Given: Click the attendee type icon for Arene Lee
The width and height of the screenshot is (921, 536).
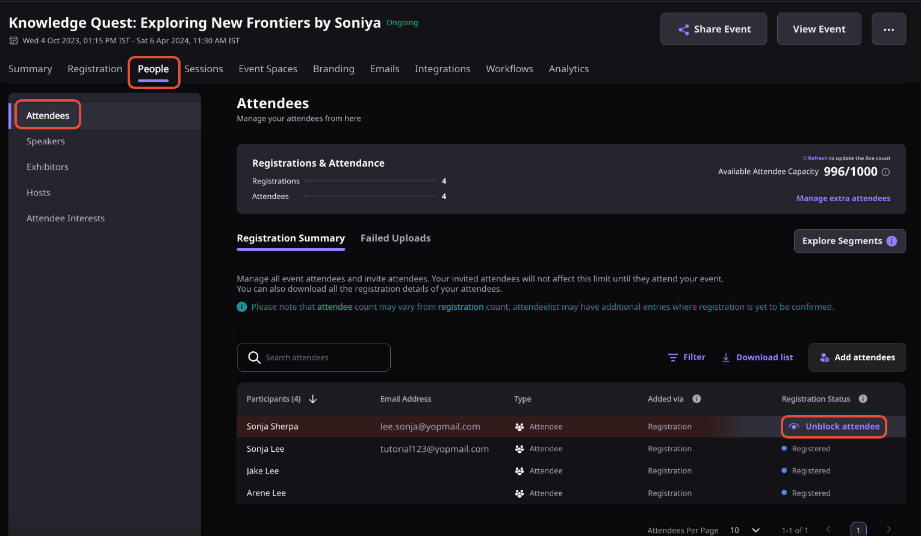Looking at the screenshot, I should (x=519, y=493).
